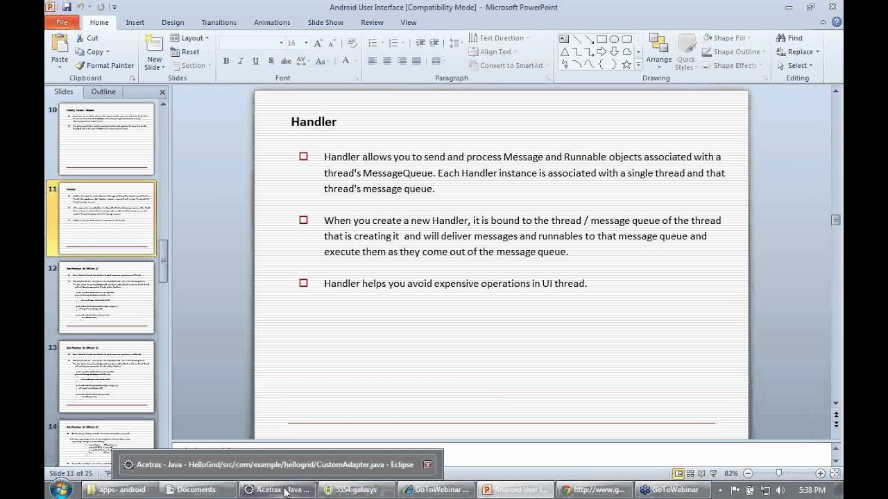The image size is (888, 499).
Task: Select slide 12 thumbnail
Action: [x=106, y=297]
